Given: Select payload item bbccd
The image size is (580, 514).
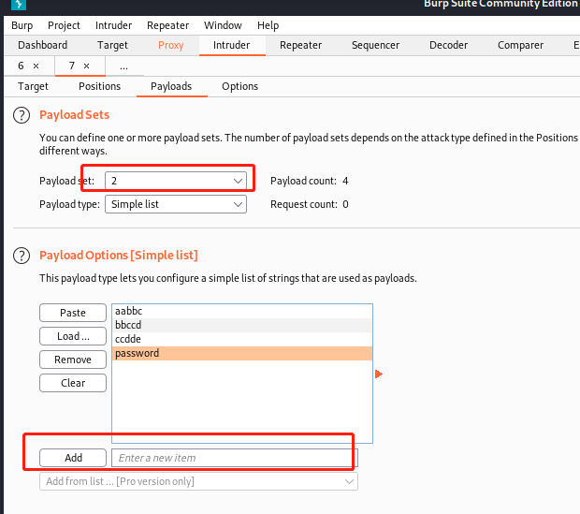Looking at the screenshot, I should (x=242, y=325).
